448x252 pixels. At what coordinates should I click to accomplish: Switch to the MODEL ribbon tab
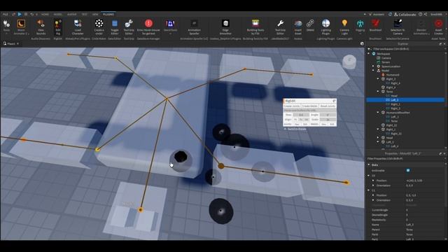[57, 14]
